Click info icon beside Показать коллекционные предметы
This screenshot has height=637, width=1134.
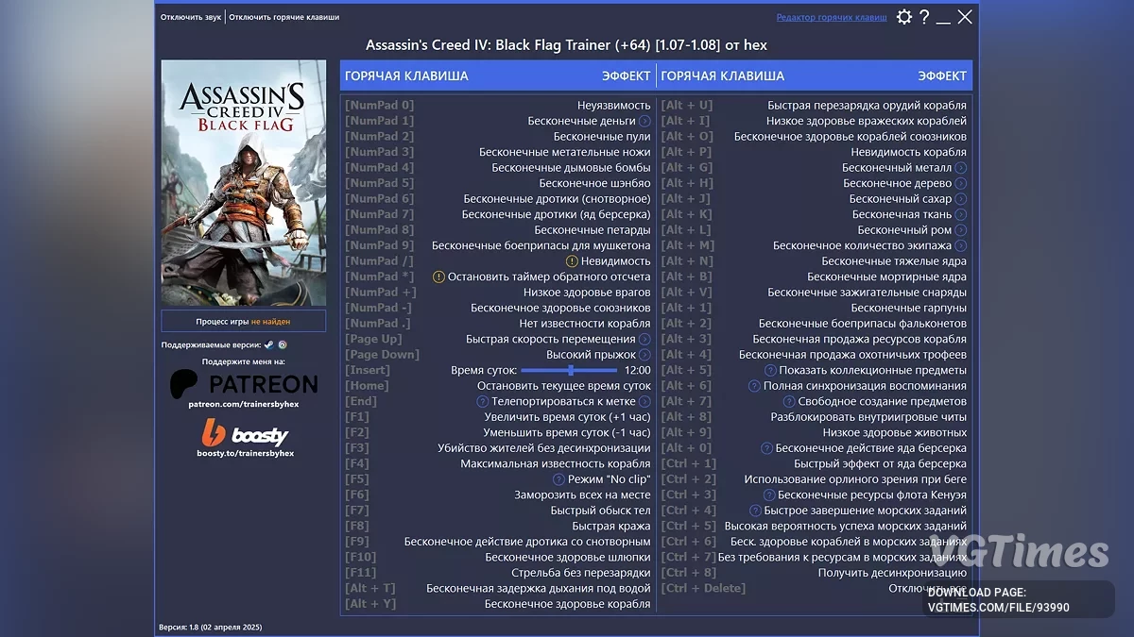tap(770, 370)
